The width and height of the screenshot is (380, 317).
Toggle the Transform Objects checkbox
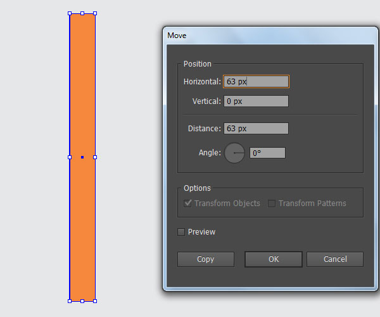click(x=187, y=204)
